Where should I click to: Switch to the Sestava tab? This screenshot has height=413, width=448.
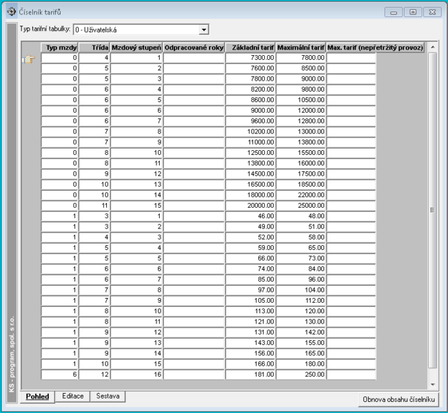click(108, 396)
